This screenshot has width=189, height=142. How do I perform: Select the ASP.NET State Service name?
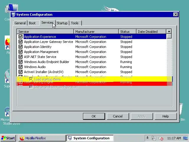(40, 57)
